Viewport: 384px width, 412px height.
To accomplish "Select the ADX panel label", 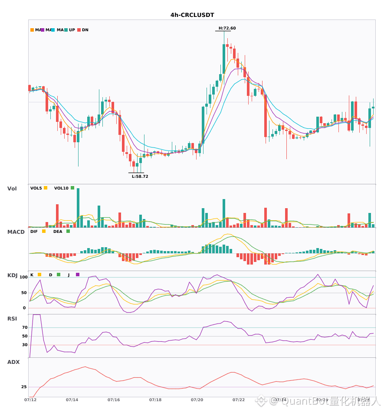I will (x=13, y=362).
